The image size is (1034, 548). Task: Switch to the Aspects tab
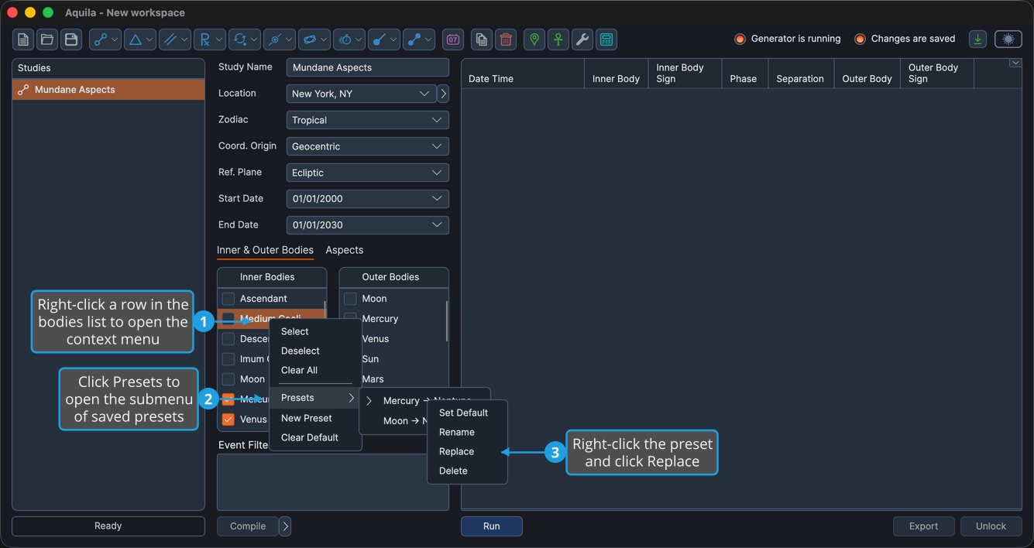345,250
